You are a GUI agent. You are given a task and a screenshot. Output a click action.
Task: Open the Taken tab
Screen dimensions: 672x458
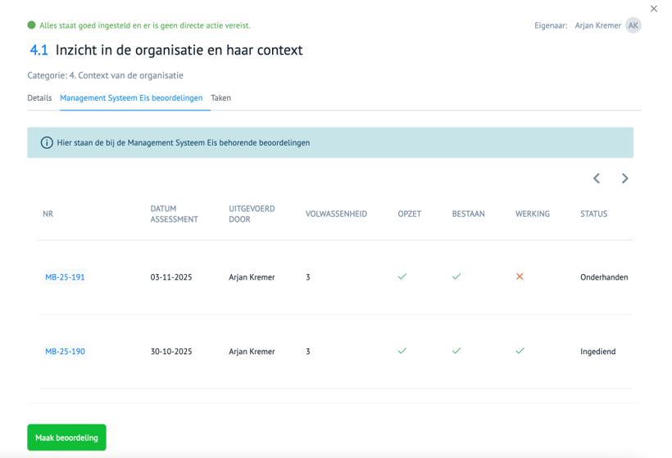[x=220, y=98]
